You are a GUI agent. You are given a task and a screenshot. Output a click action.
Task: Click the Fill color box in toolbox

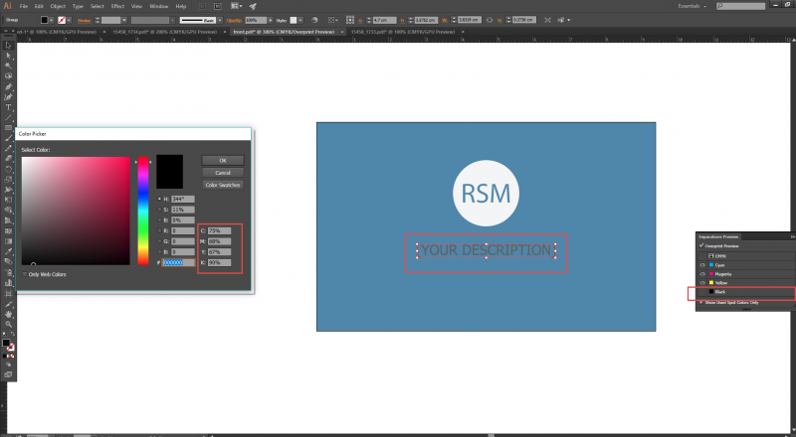[x=6, y=343]
